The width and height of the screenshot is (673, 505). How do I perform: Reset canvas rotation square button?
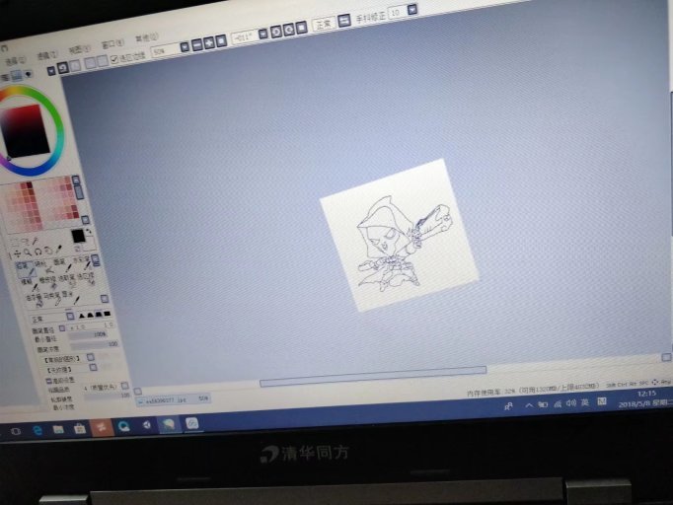pos(302,27)
